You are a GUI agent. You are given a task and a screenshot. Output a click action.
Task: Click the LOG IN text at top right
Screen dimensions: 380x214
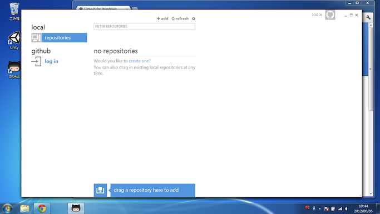pyautogui.click(x=317, y=15)
